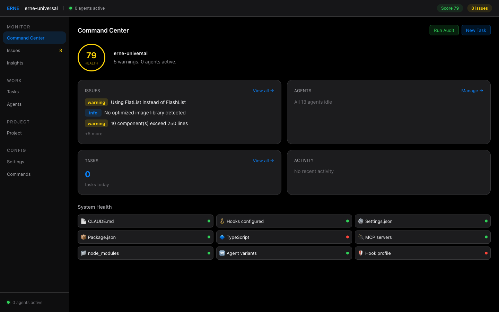Toggle the red status dot on TypeScript
The height and width of the screenshot is (312, 499).
coord(347,237)
